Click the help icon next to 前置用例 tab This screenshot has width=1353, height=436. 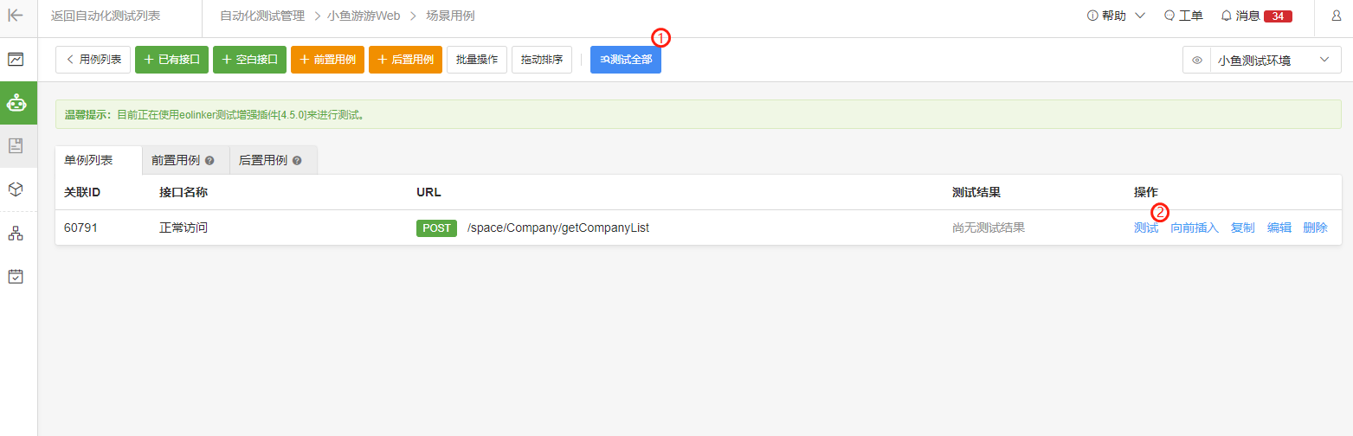point(209,161)
